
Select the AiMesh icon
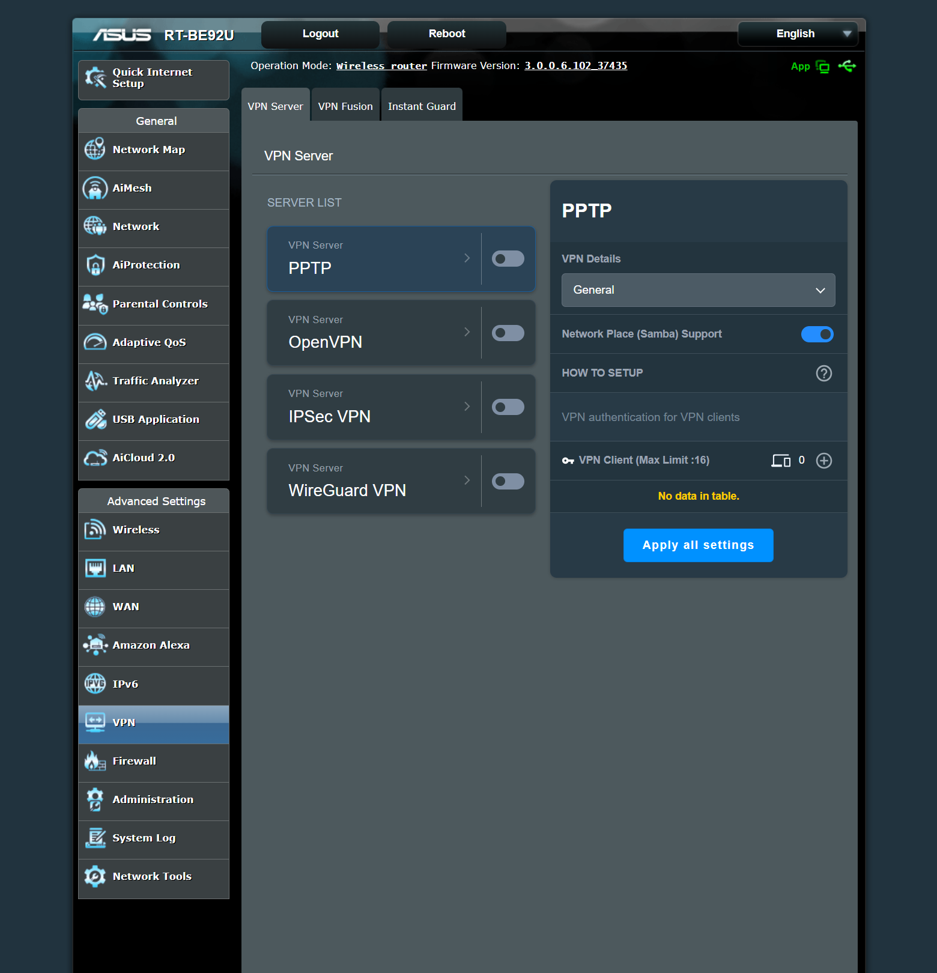[95, 188]
